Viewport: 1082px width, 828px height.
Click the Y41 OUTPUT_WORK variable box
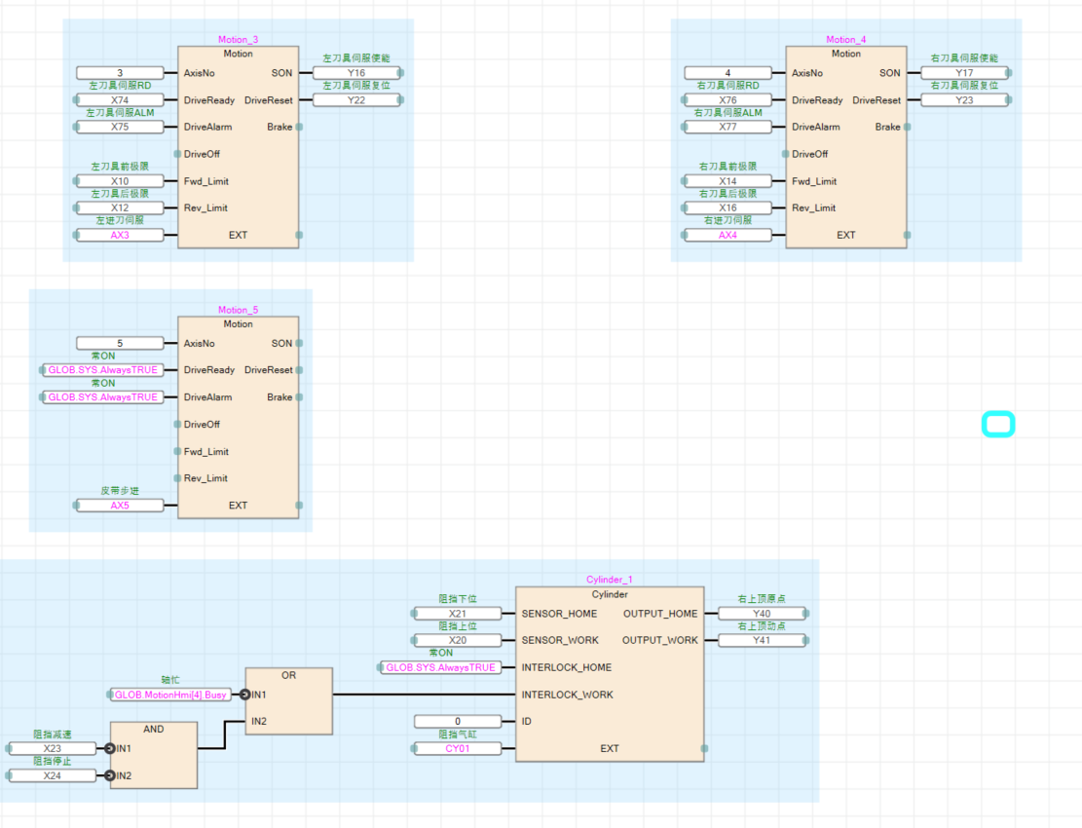coord(762,640)
